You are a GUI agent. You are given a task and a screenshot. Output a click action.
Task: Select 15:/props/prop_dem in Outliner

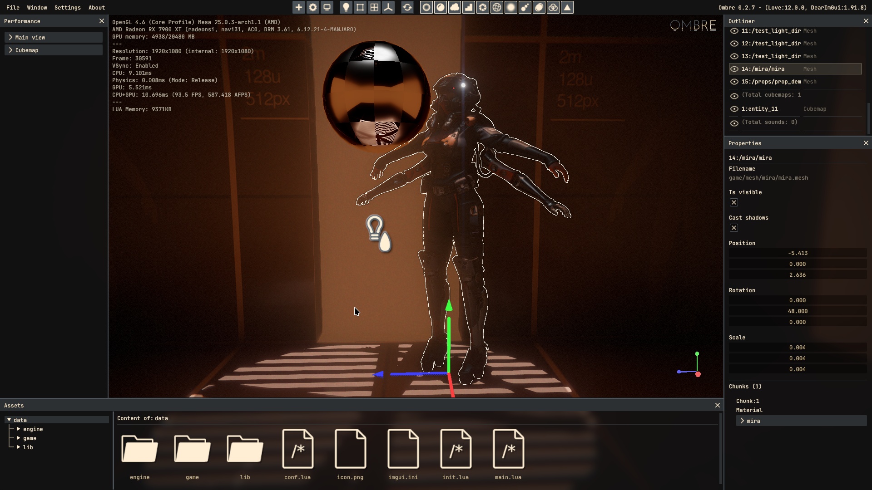[771, 82]
